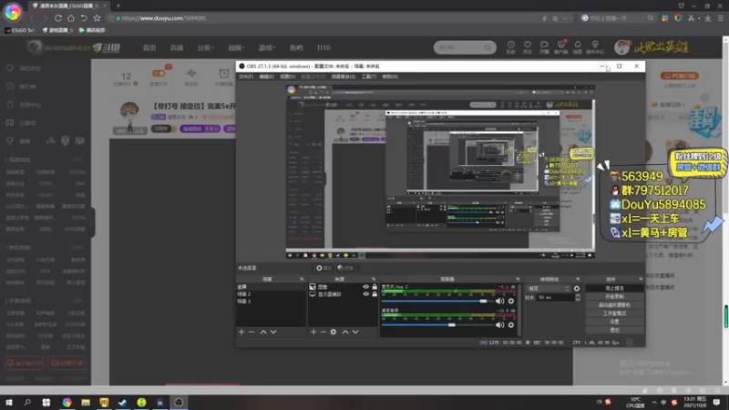Open OBS 工具(T) menu

[x=369, y=77]
